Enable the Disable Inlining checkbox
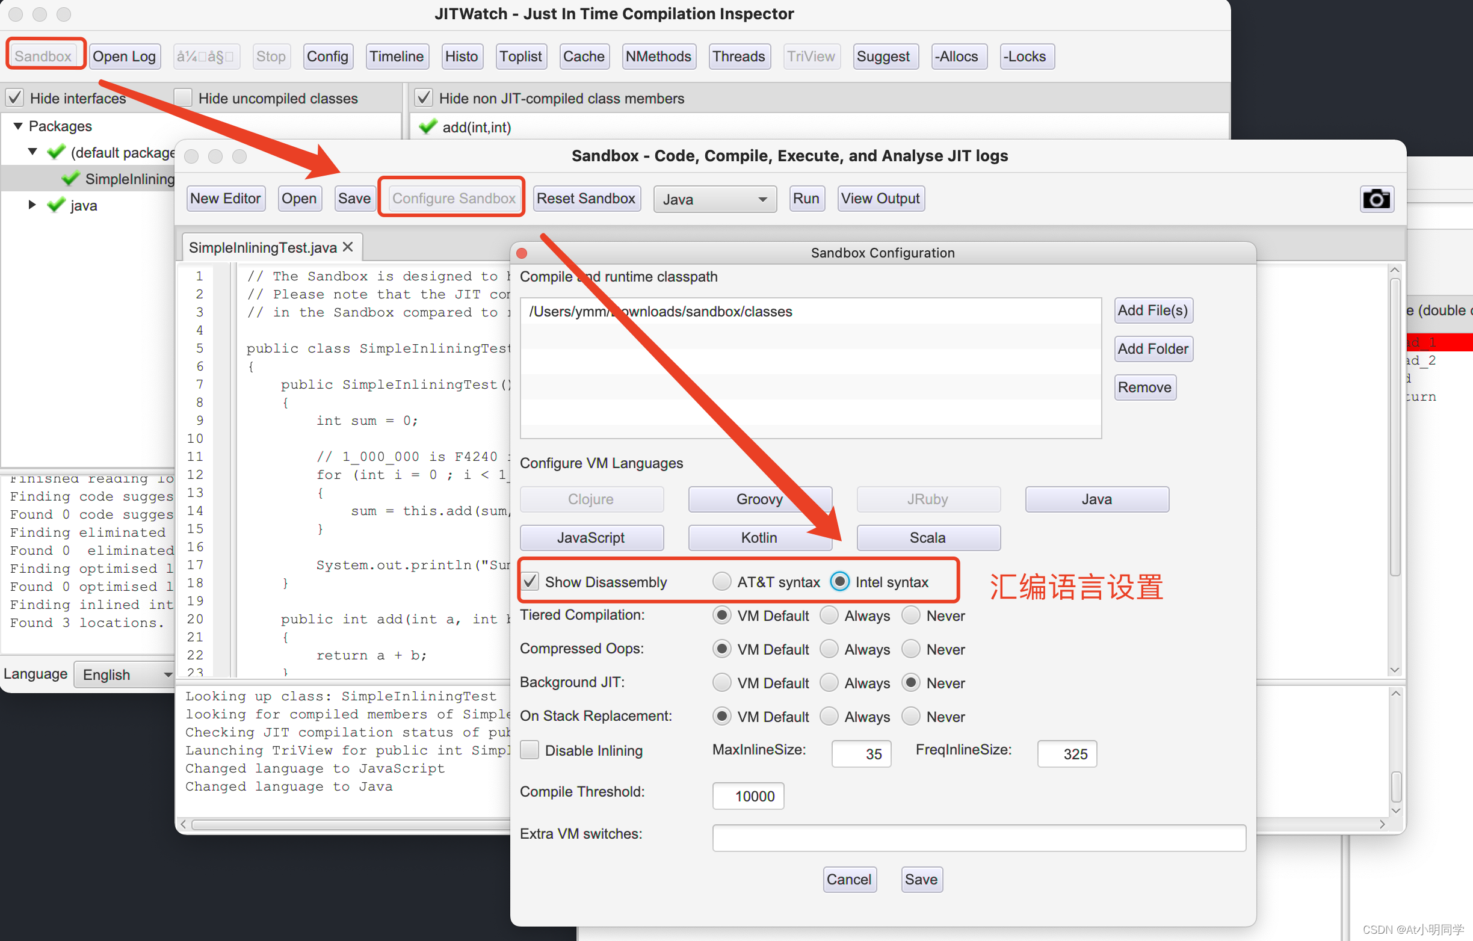The image size is (1473, 941). click(x=530, y=750)
